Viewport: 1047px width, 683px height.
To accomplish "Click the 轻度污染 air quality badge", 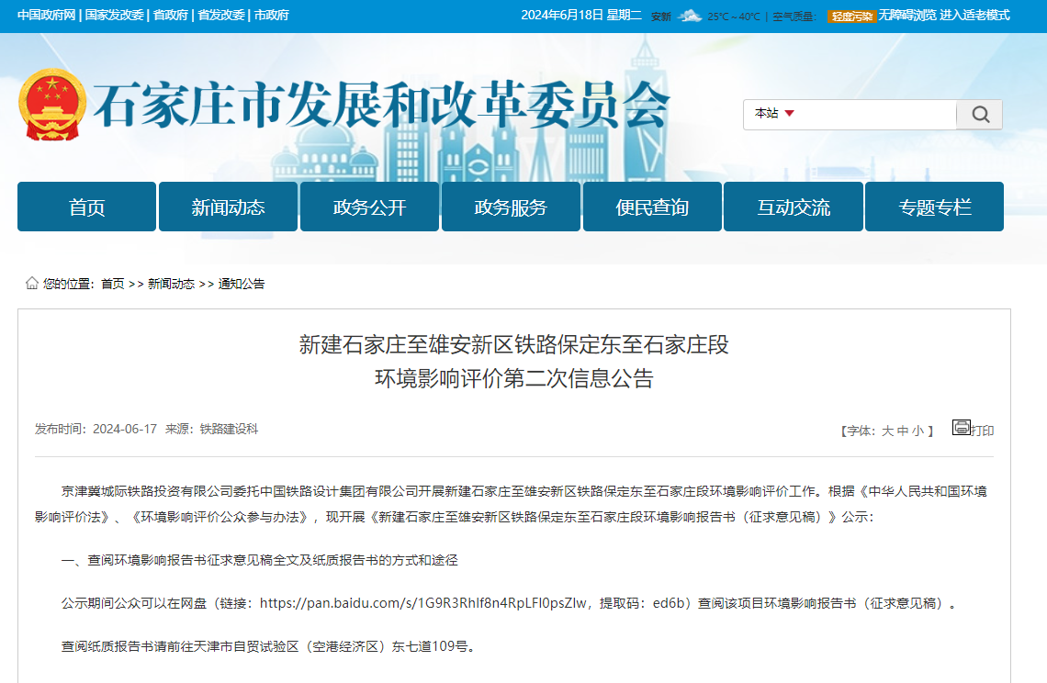I will pyautogui.click(x=851, y=16).
